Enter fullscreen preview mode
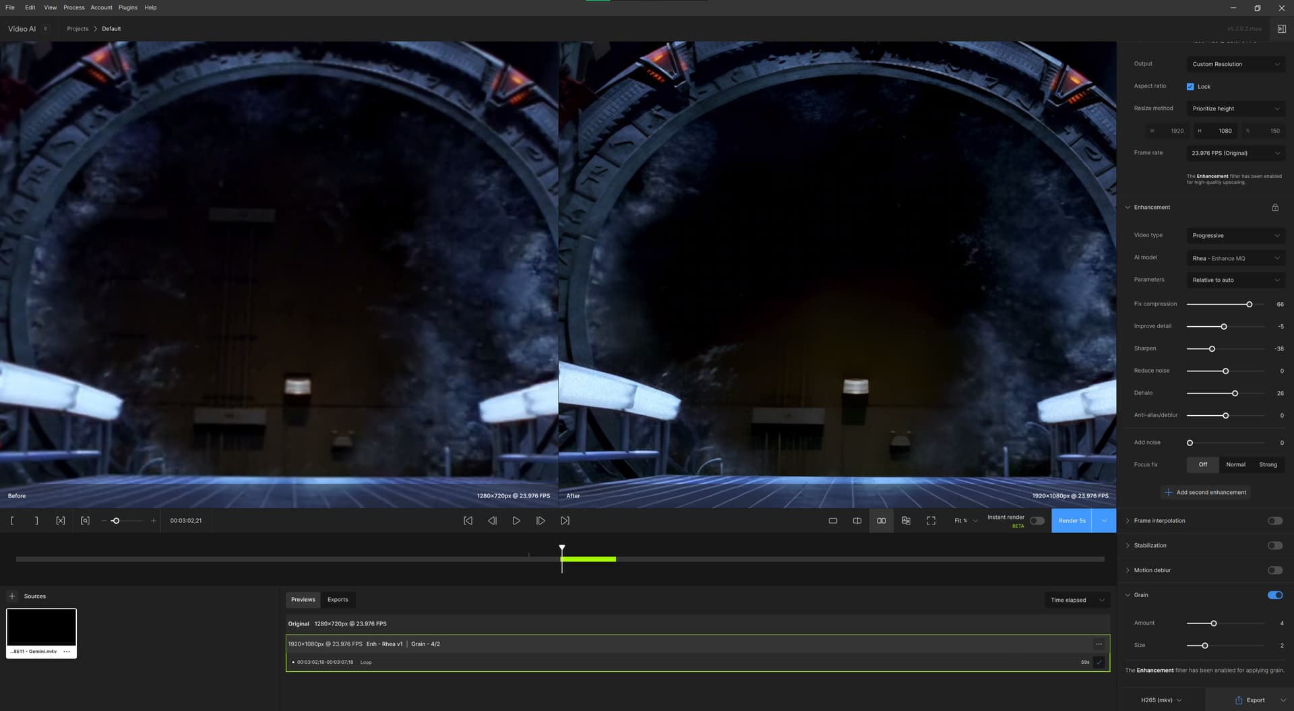Viewport: 1294px width, 711px height. click(x=931, y=521)
